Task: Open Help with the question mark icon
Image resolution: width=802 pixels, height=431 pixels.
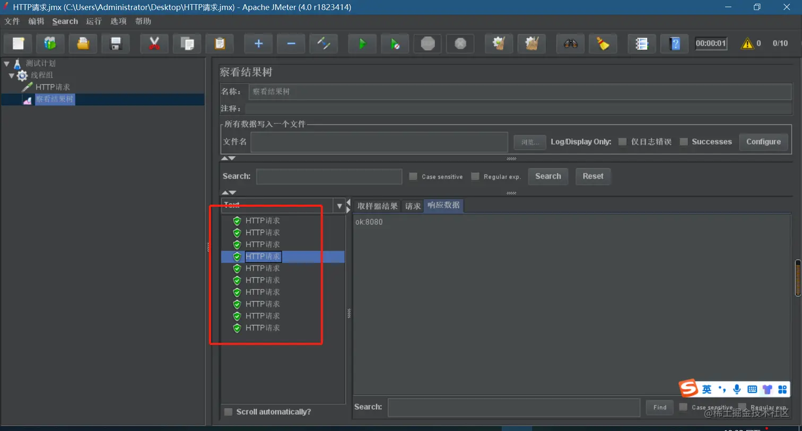Action: coord(675,43)
